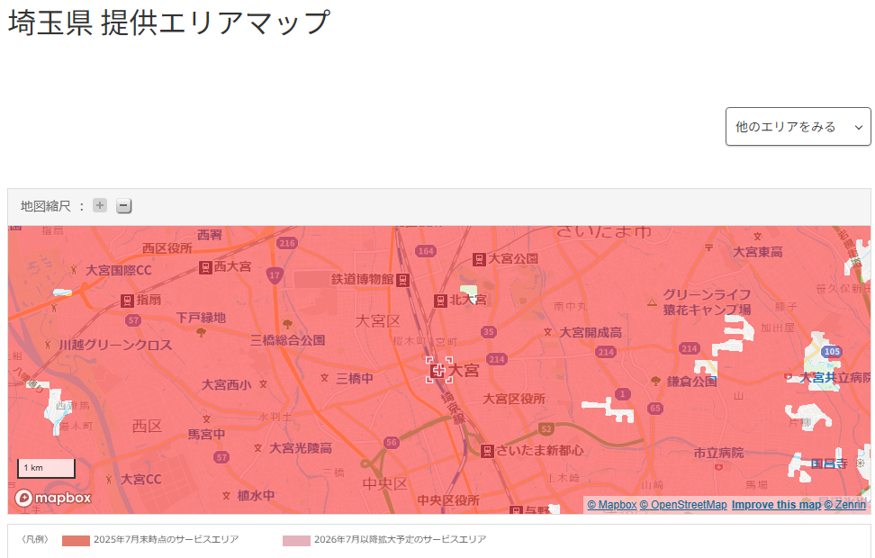The height and width of the screenshot is (558, 875).
Task: Open the 他のエリアをみる dropdown
Action: point(798,127)
